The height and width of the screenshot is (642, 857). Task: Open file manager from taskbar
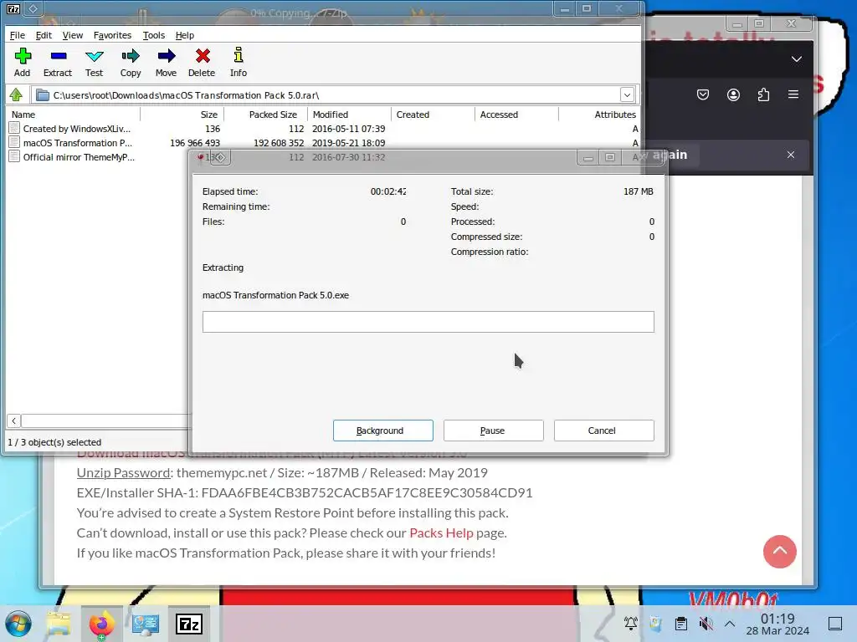(59, 624)
